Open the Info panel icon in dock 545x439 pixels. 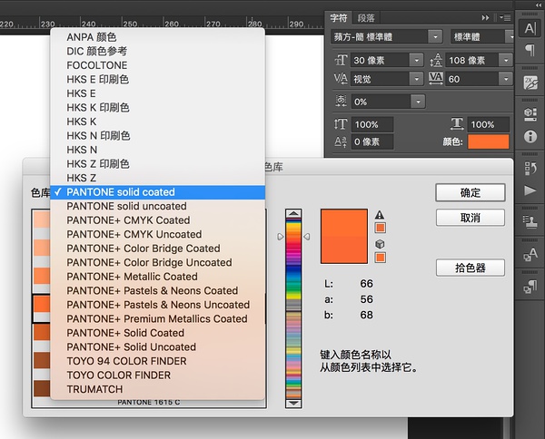click(530, 136)
